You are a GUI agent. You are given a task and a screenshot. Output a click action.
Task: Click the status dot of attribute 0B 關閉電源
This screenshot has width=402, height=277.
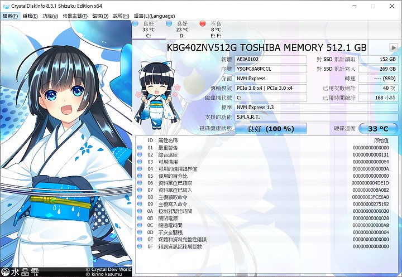[140, 218]
